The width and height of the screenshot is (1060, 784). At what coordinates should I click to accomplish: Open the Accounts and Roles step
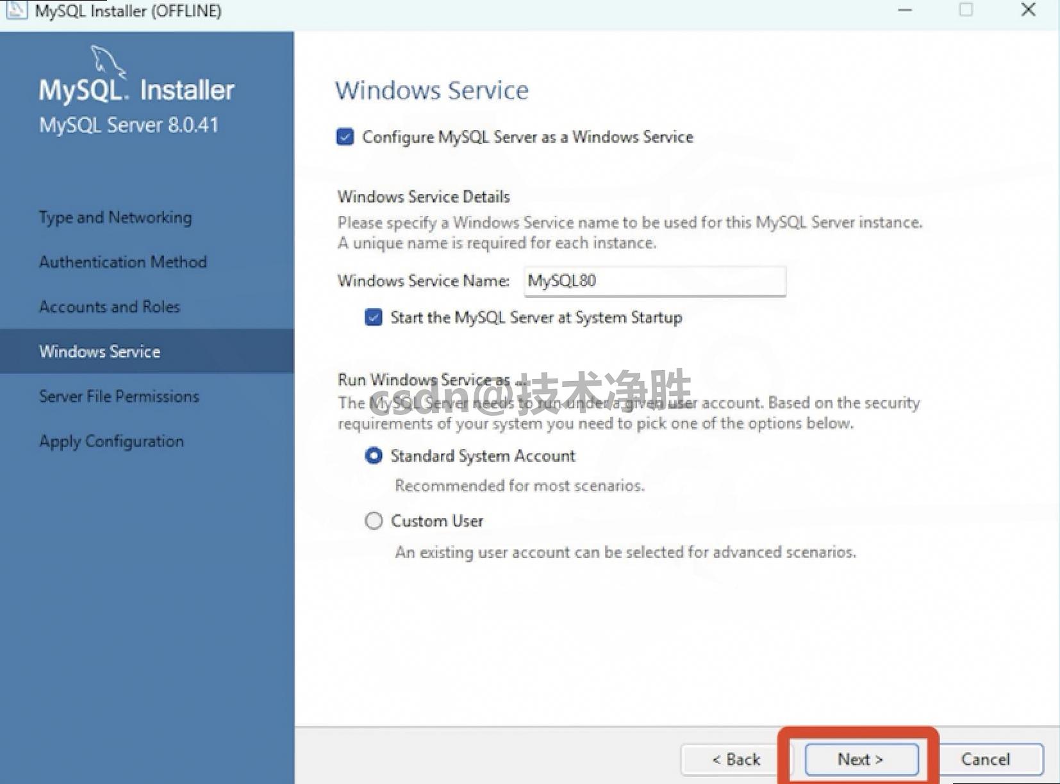(110, 307)
